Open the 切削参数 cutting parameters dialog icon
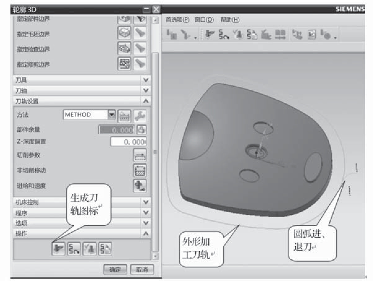The width and height of the screenshot is (373, 281). point(140,154)
